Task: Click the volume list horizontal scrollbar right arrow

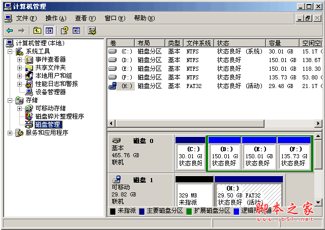Action: pyautogui.click(x=318, y=124)
